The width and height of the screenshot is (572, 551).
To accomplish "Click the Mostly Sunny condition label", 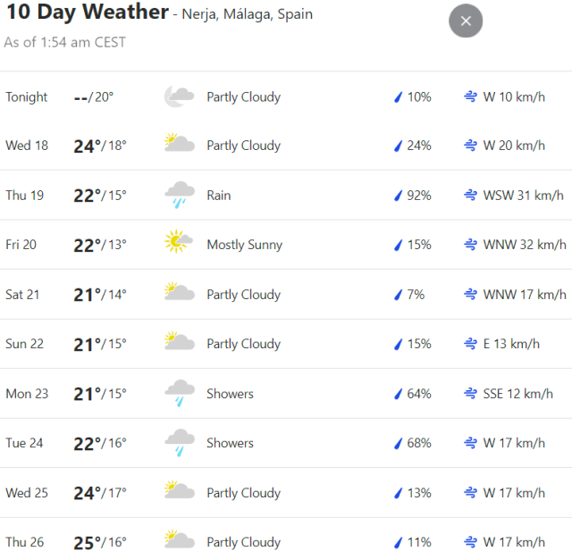I will (244, 245).
